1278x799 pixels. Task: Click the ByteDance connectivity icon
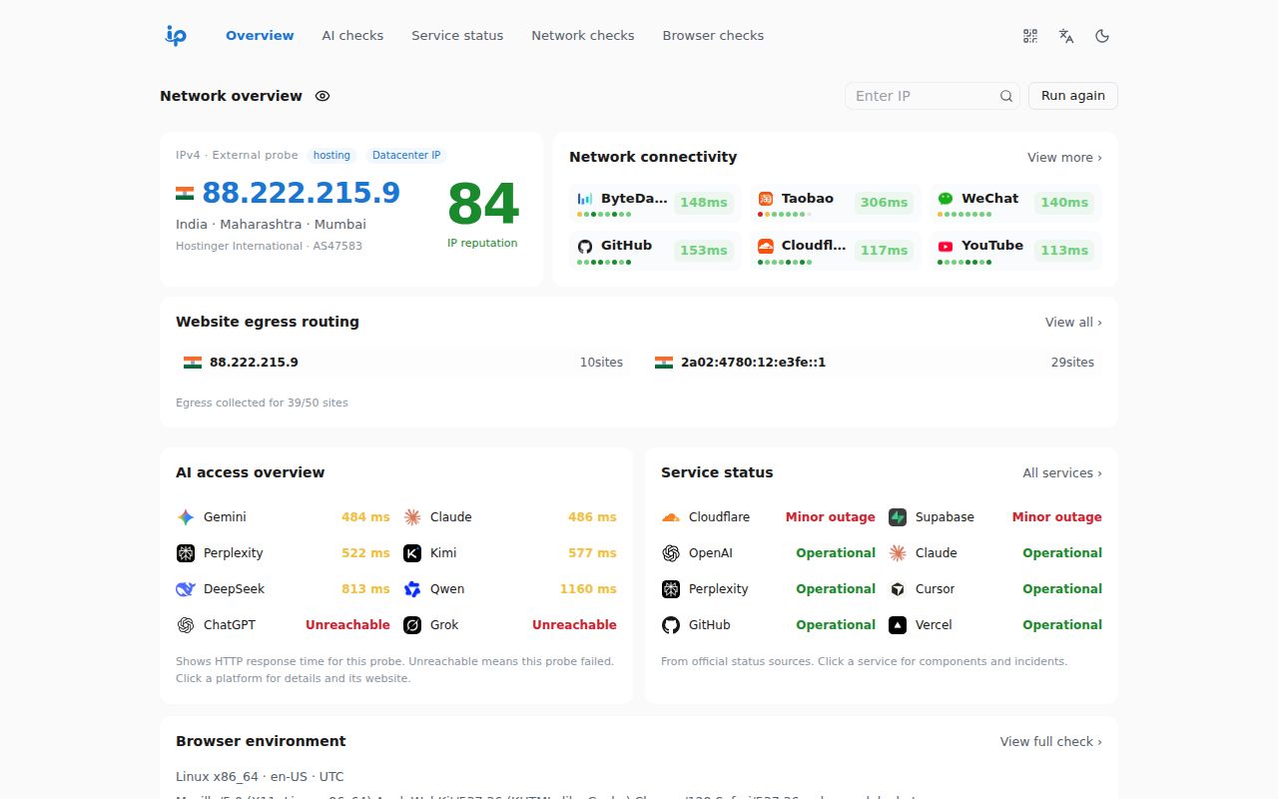tap(585, 199)
